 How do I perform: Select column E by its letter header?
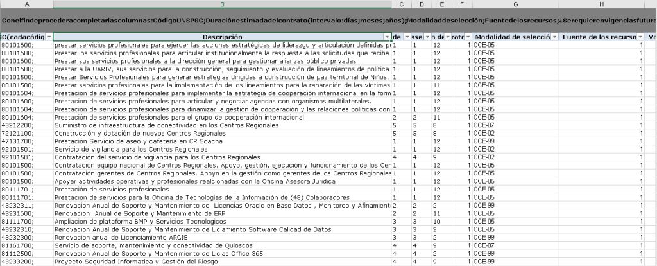pyautogui.click(x=441, y=4)
